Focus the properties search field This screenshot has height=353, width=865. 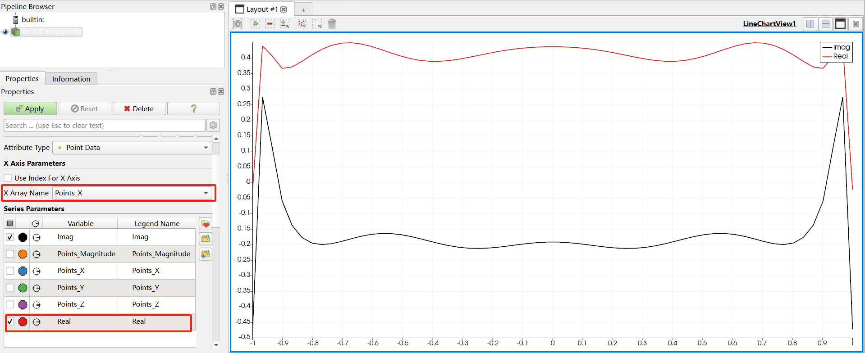(105, 126)
